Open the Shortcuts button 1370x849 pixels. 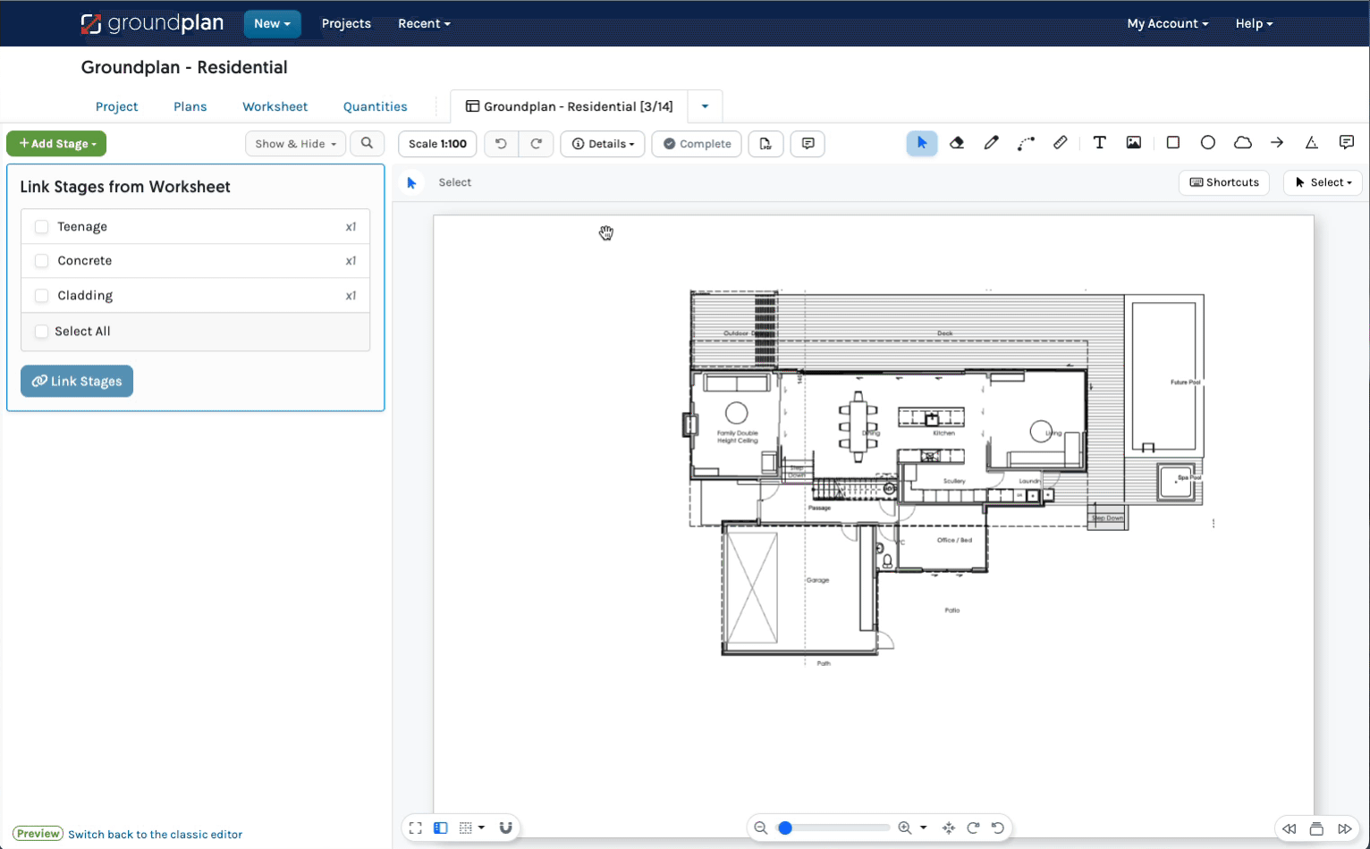[x=1224, y=182]
